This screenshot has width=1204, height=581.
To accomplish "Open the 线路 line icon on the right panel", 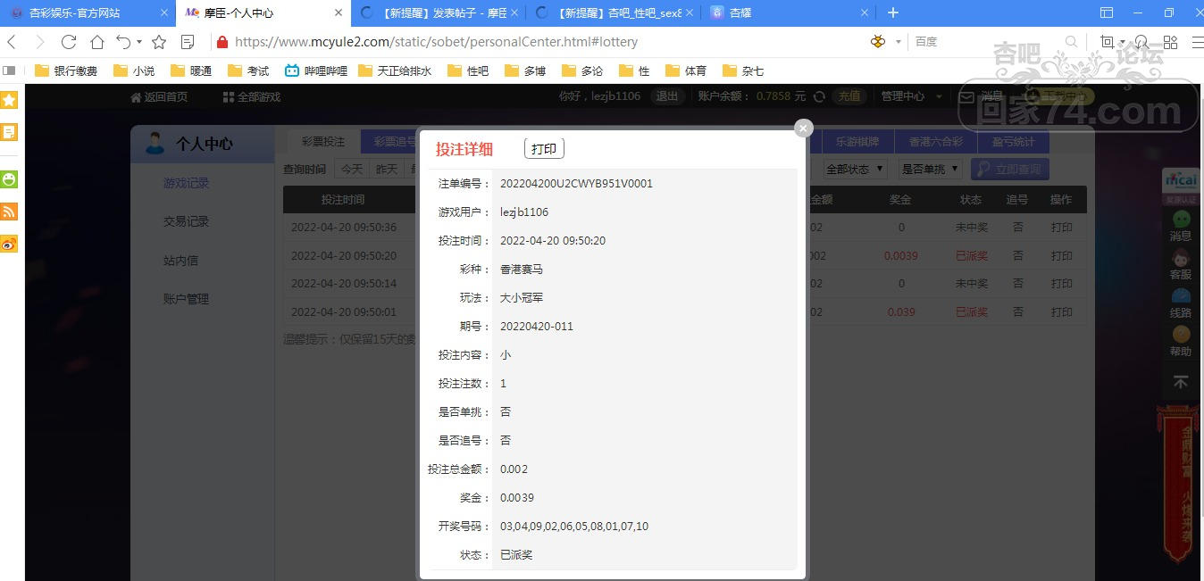I will (x=1181, y=303).
